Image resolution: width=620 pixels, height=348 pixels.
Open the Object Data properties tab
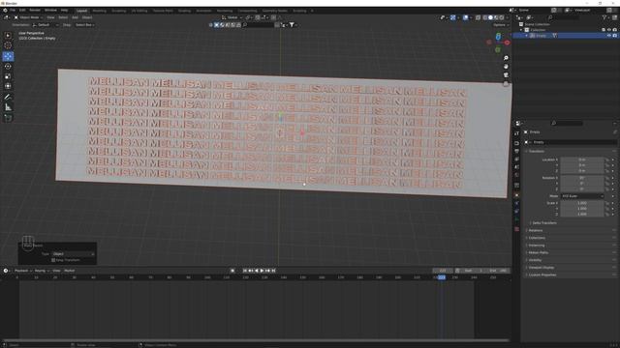click(x=516, y=219)
